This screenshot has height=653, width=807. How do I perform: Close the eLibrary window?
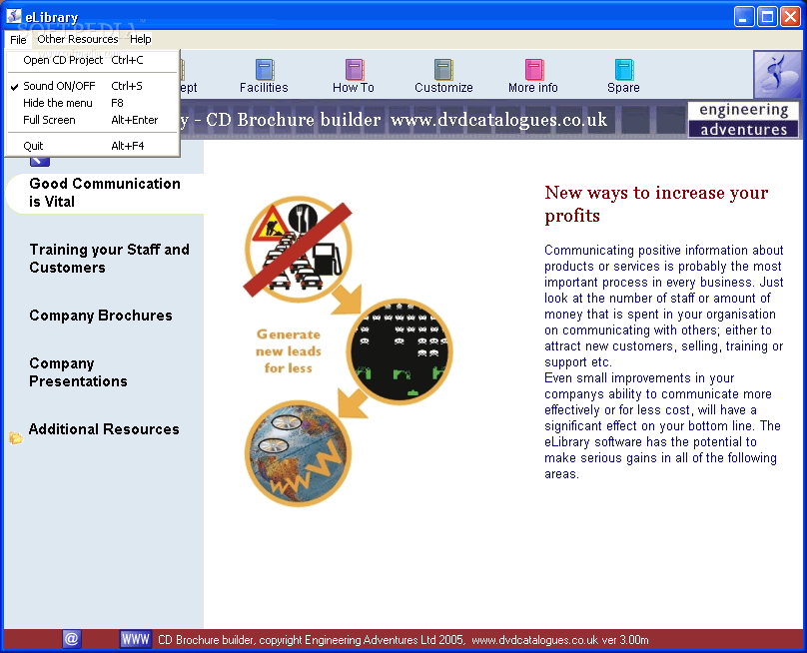pos(791,17)
